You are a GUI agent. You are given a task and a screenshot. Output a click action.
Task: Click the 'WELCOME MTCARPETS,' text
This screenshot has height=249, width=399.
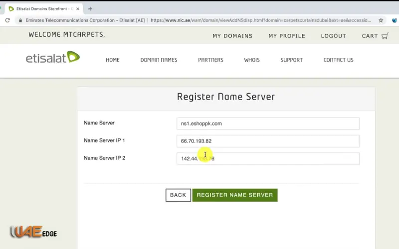(x=67, y=34)
